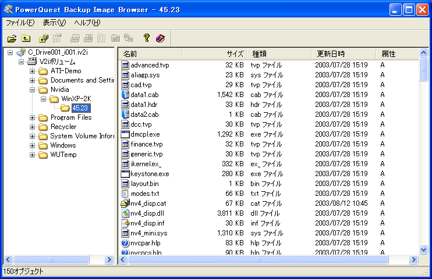Select the Windows folder in tree

coord(63,145)
